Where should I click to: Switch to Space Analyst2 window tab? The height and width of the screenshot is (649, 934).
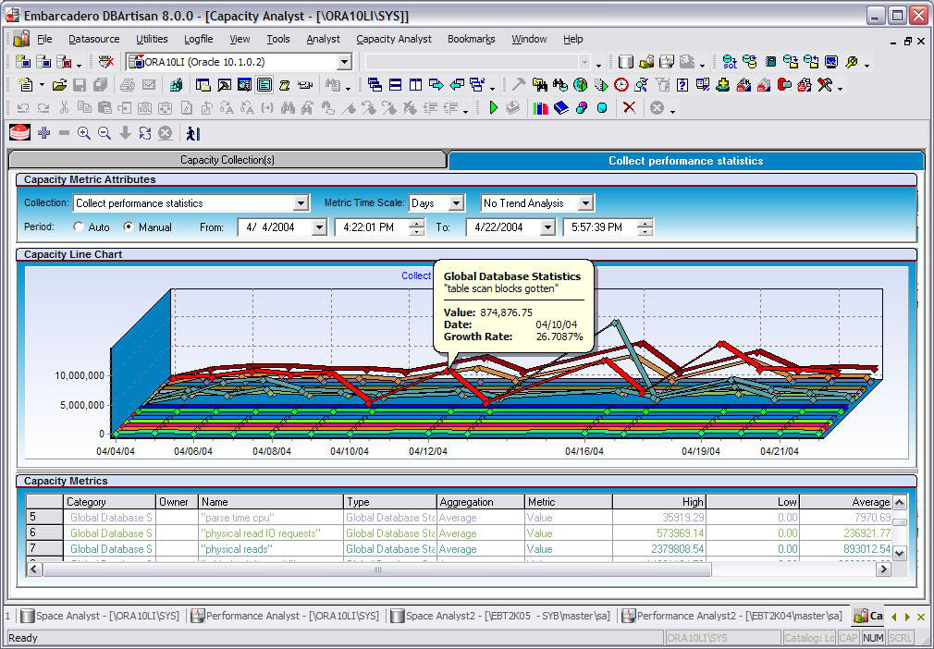coord(501,617)
